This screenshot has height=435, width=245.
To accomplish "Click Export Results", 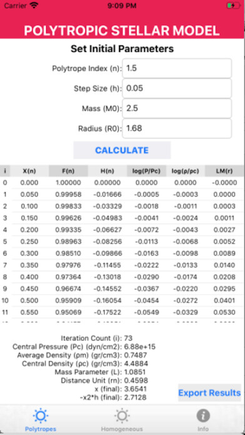I will 209,393.
